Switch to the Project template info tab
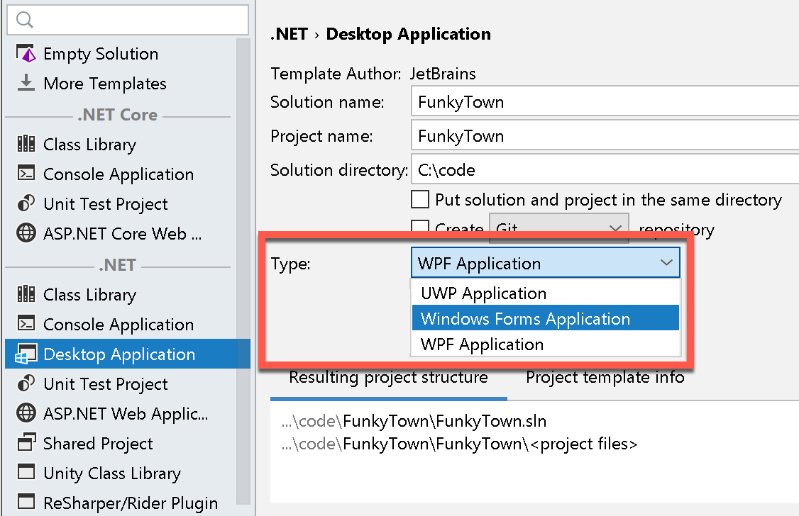Image resolution: width=799 pixels, height=516 pixels. pyautogui.click(x=605, y=377)
